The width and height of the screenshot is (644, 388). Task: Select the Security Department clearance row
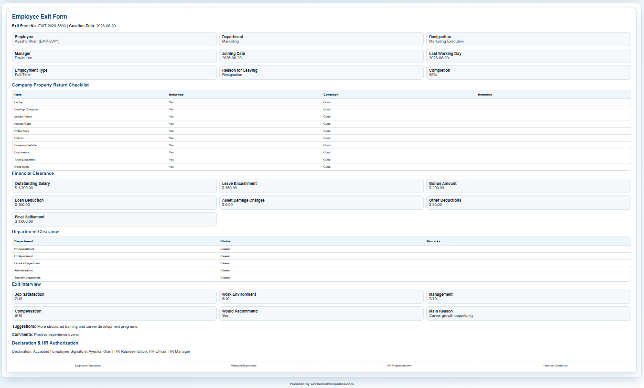coord(322,278)
